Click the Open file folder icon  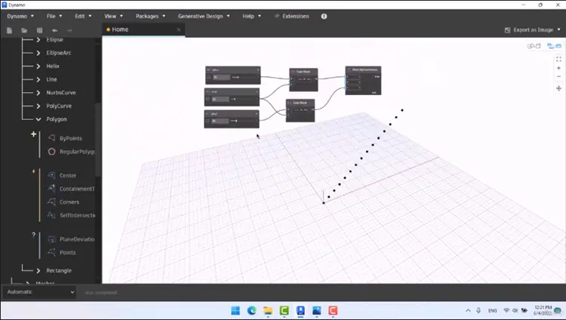pos(24,30)
